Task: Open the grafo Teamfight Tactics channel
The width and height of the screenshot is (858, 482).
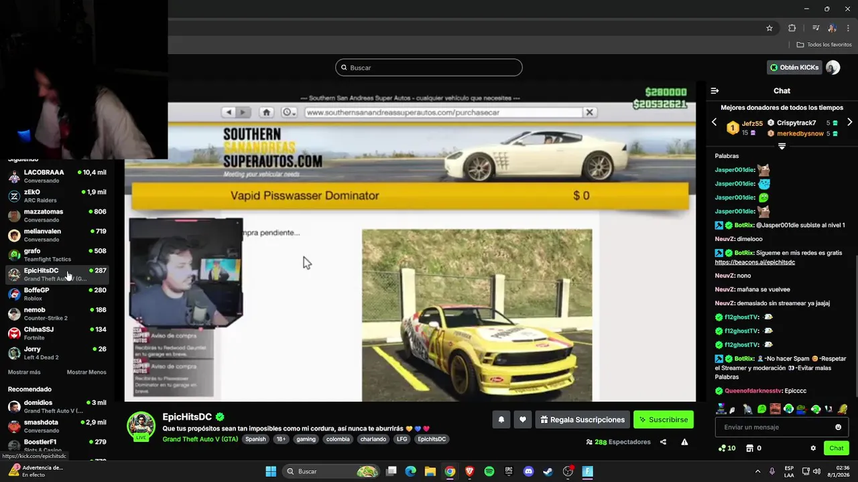Action: click(x=57, y=255)
